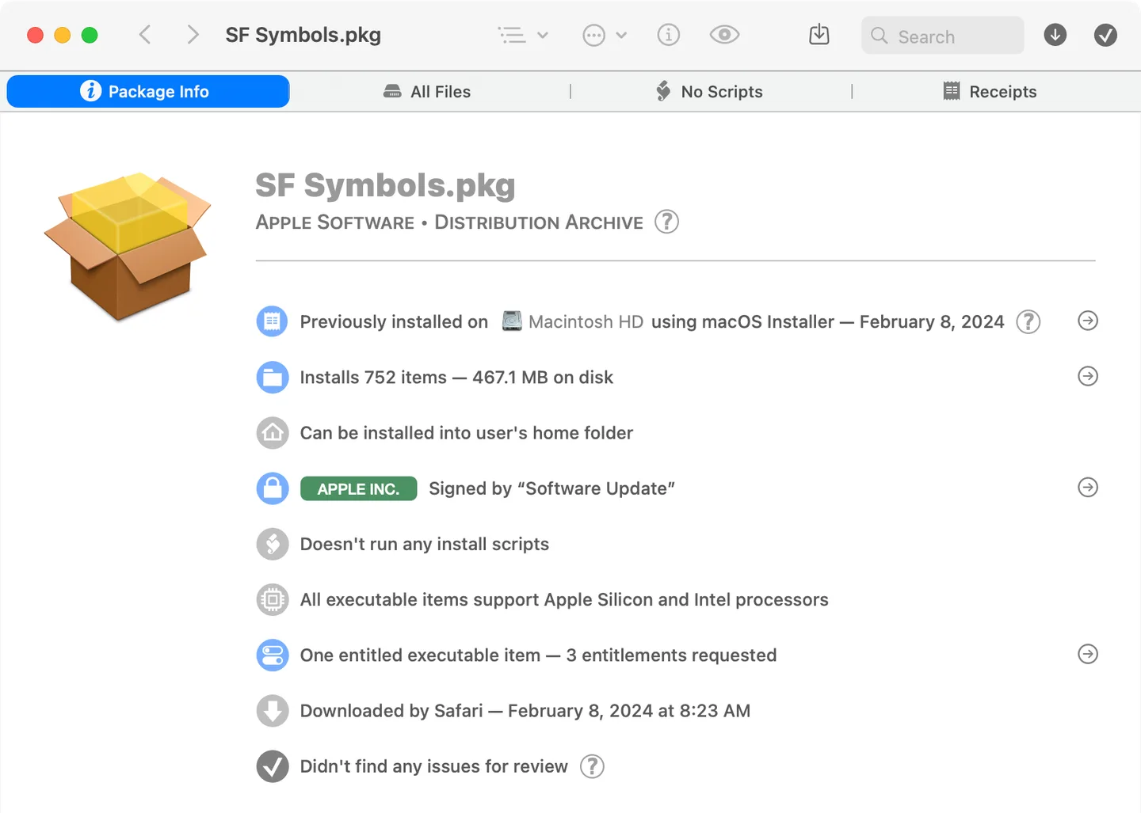Open help for Didn't find any issues
Image resolution: width=1141 pixels, height=813 pixels.
[592, 766]
